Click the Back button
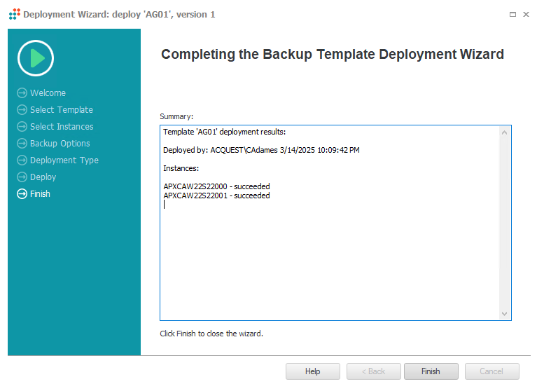537x391 pixels. click(x=373, y=371)
